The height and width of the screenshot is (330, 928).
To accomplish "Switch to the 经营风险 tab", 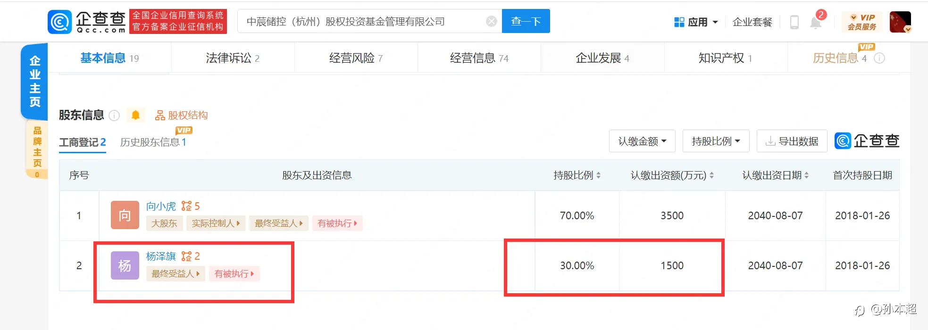I will click(x=356, y=58).
